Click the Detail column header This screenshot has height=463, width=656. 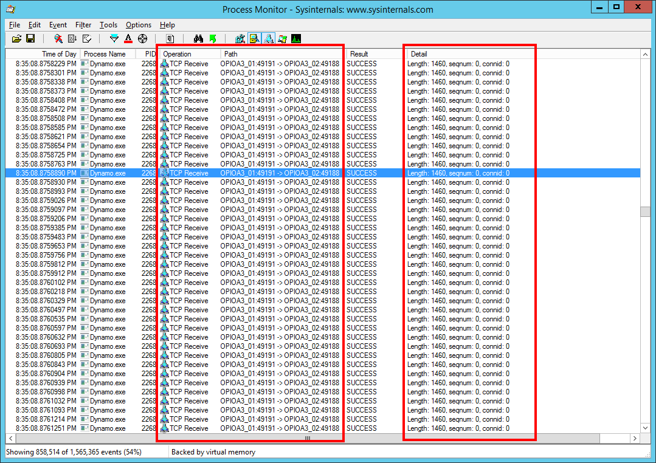coord(523,54)
